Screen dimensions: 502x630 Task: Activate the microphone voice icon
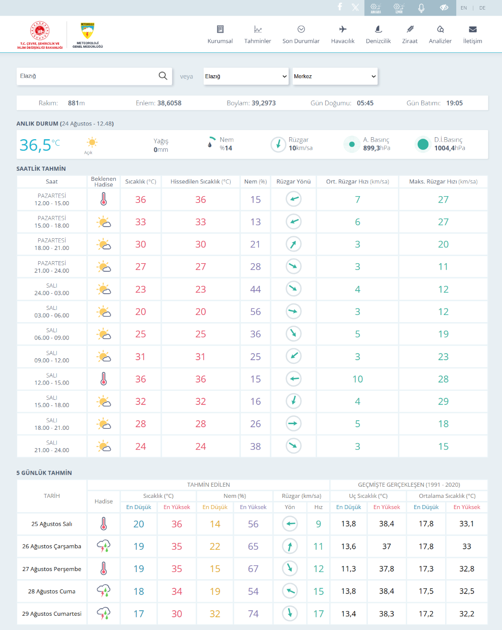(421, 8)
